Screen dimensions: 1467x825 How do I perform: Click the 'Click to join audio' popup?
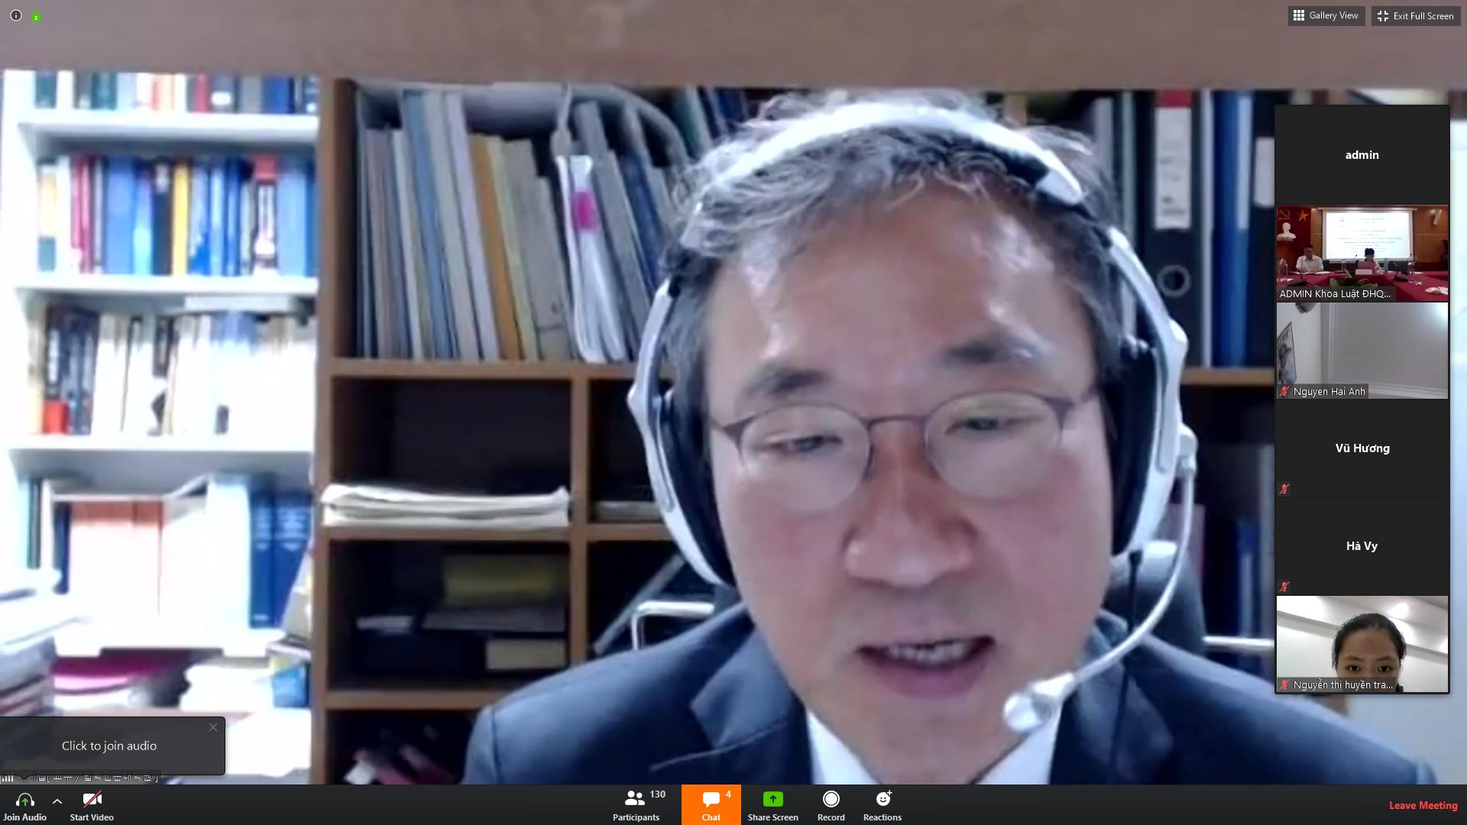109,746
